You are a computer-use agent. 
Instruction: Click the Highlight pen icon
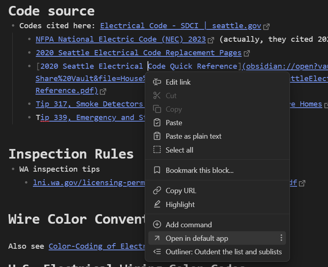(157, 204)
